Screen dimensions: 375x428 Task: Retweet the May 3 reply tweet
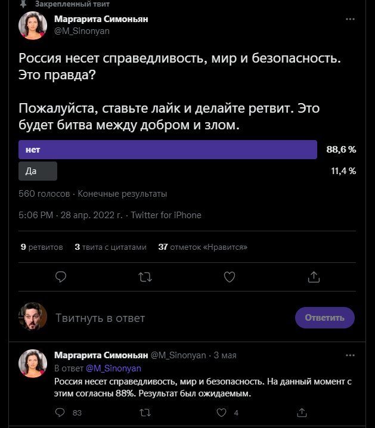coord(145,413)
